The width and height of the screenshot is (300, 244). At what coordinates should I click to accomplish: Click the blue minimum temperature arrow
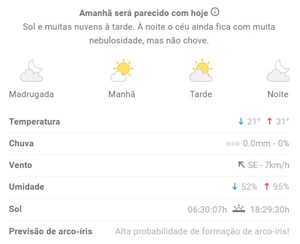(x=241, y=121)
